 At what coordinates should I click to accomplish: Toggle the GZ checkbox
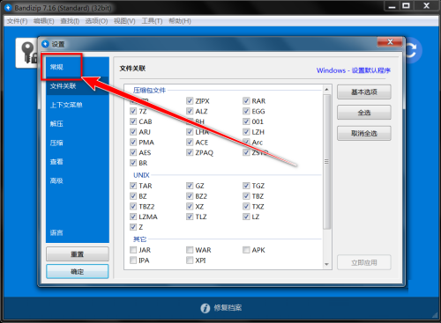pyautogui.click(x=190, y=186)
